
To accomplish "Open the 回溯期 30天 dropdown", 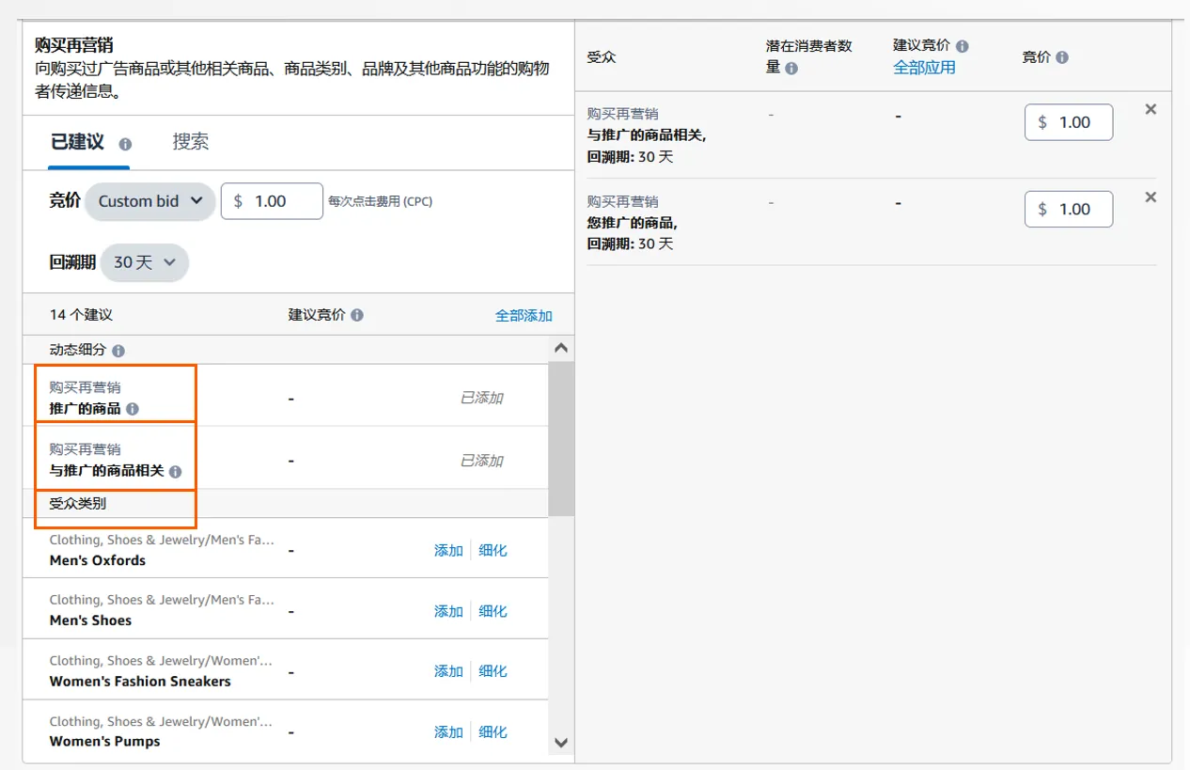I will click(145, 262).
